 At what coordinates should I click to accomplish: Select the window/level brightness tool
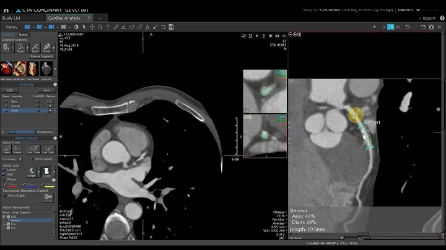coord(76,27)
